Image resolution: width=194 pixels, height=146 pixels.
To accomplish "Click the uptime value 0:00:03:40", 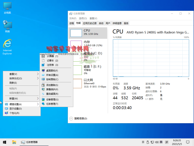I will 122,108.
